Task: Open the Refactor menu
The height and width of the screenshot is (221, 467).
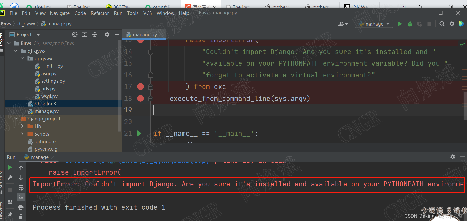Action: (100, 13)
